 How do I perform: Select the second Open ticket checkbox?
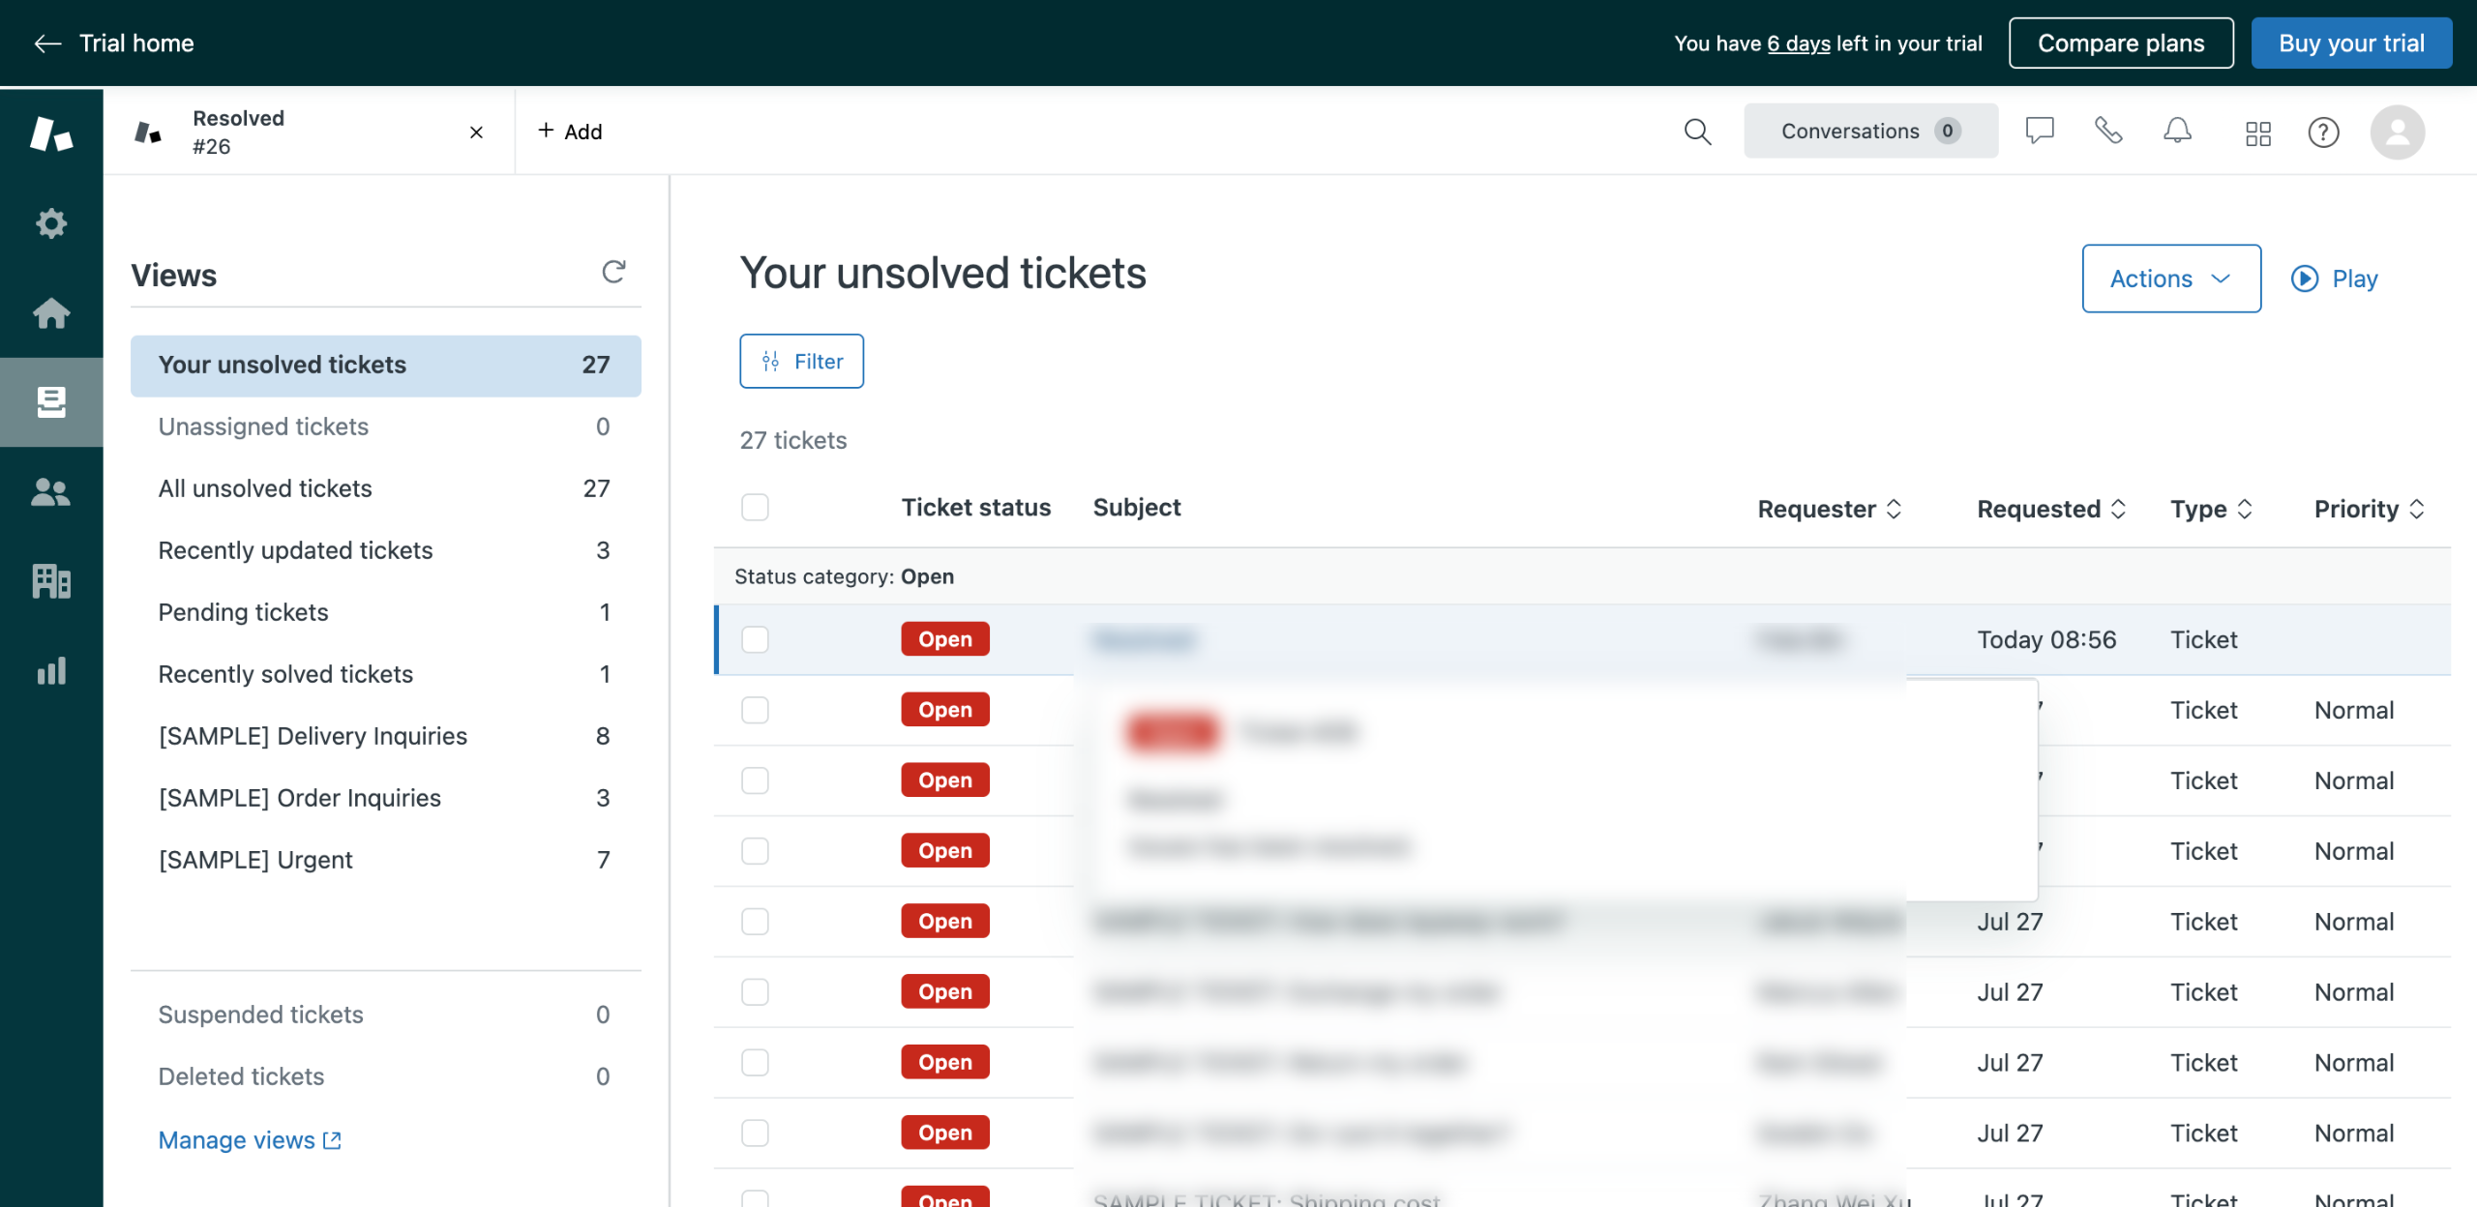[755, 710]
